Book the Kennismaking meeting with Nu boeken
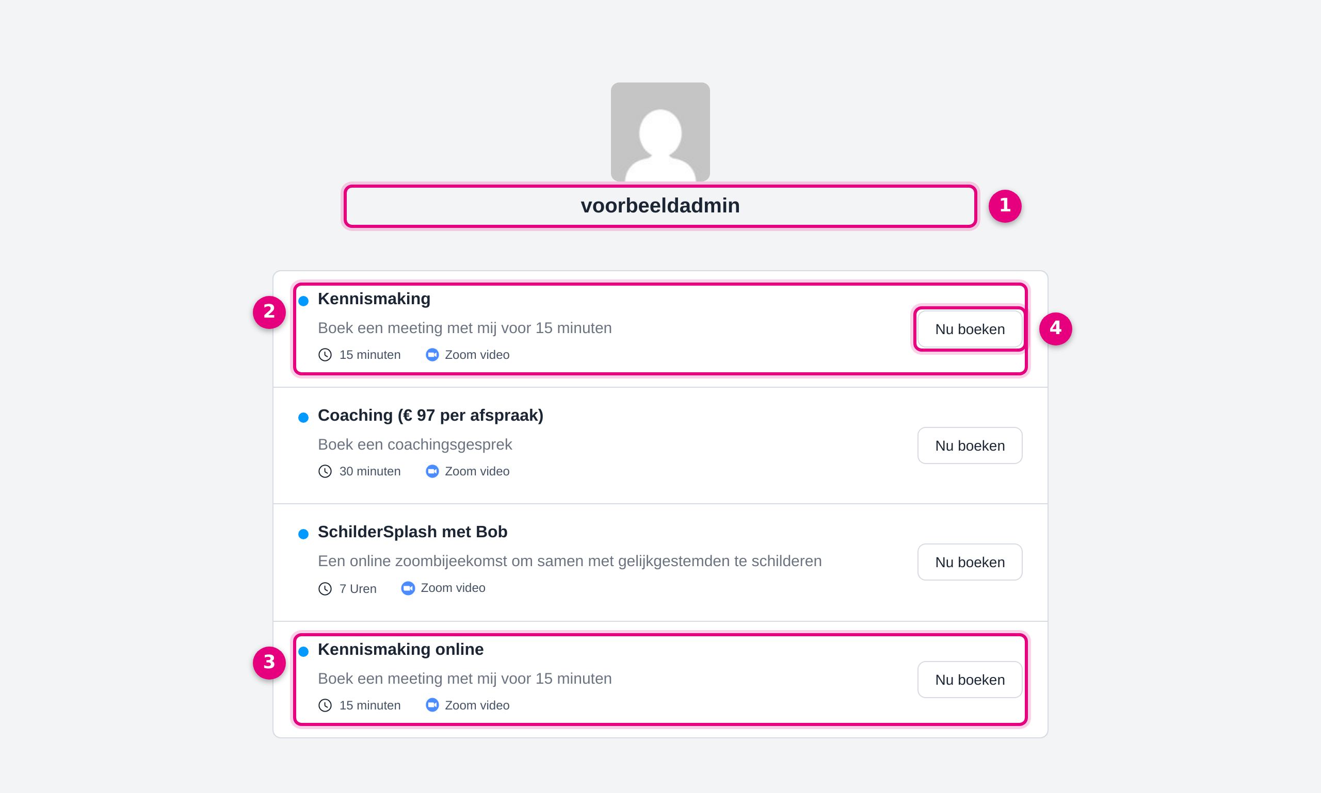Viewport: 1321px width, 793px height. [x=969, y=329]
